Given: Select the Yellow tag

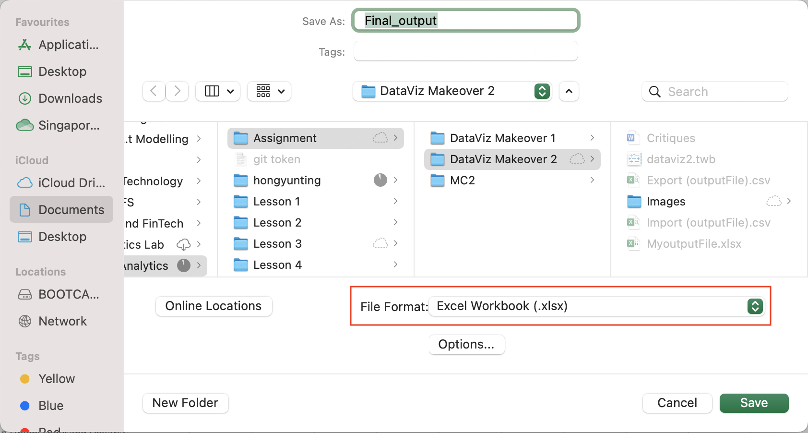Looking at the screenshot, I should (x=56, y=379).
